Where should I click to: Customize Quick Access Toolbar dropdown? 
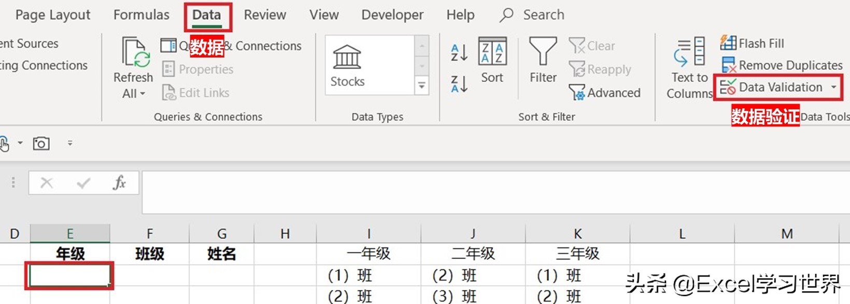[x=70, y=143]
